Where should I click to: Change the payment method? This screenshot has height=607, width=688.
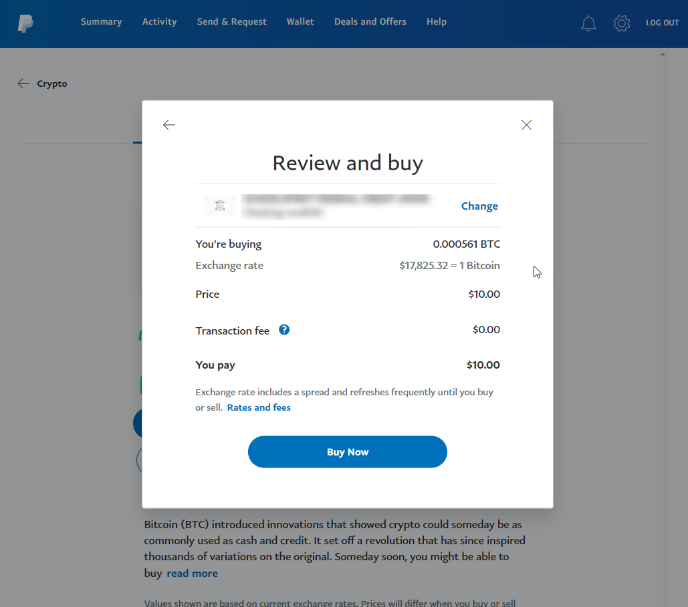(x=479, y=206)
